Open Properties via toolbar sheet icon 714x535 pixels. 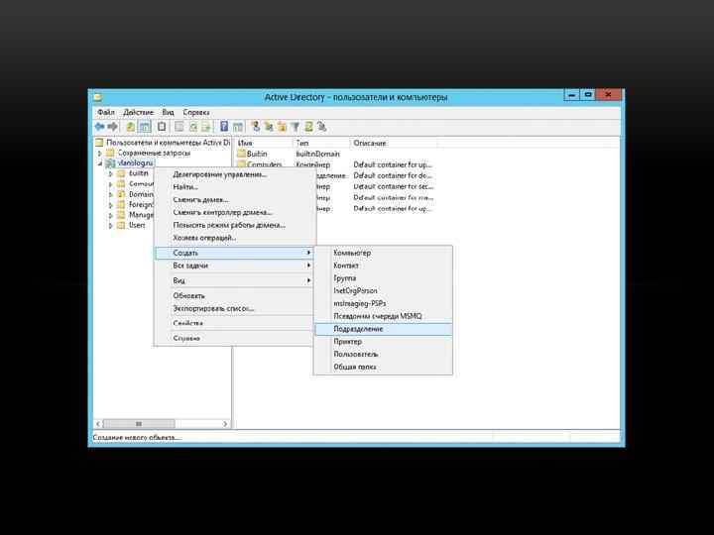[178, 127]
